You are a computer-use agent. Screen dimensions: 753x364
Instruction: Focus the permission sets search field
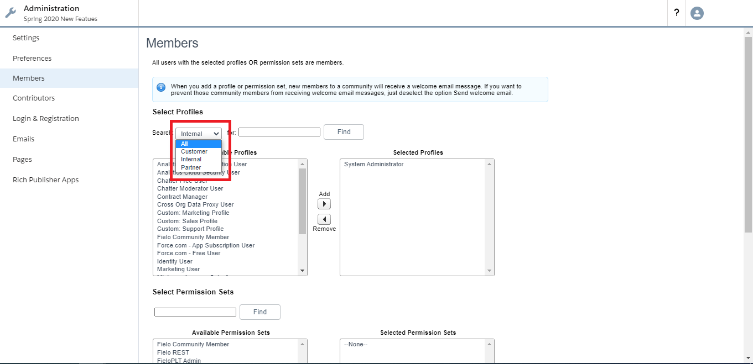pos(195,312)
